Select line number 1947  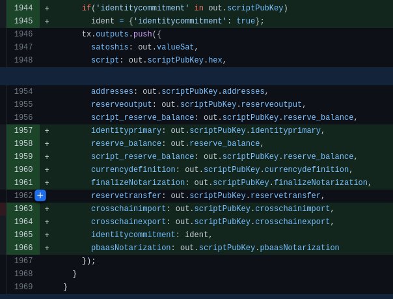click(x=23, y=47)
